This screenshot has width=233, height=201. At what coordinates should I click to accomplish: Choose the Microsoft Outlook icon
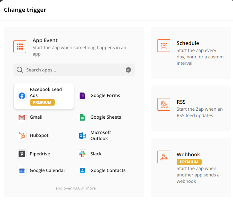click(x=83, y=136)
